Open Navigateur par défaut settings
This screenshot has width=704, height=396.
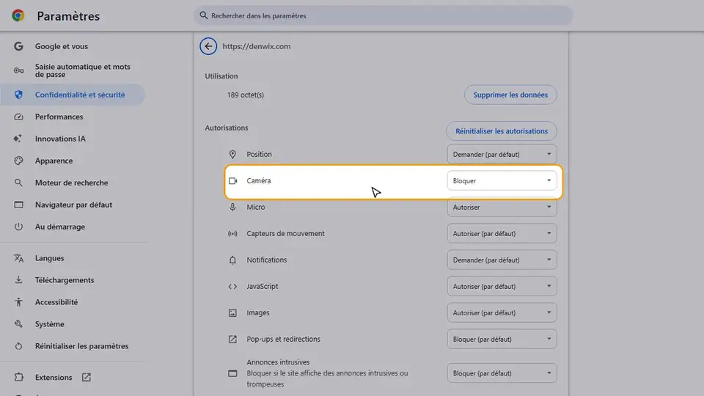tap(73, 205)
